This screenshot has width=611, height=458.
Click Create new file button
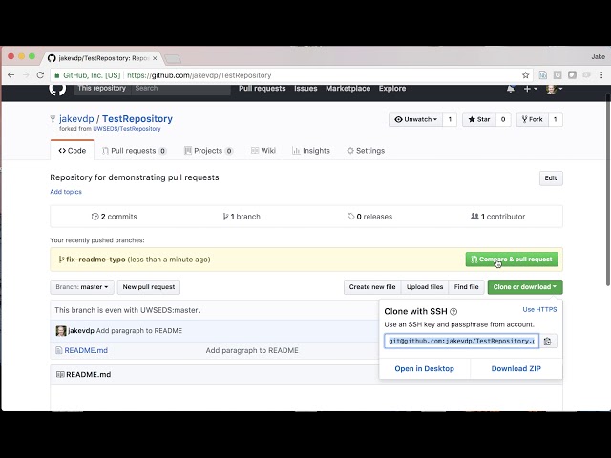coord(372,287)
